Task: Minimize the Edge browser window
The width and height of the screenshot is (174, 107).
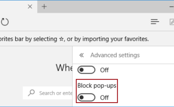Action: [x=172, y=7]
